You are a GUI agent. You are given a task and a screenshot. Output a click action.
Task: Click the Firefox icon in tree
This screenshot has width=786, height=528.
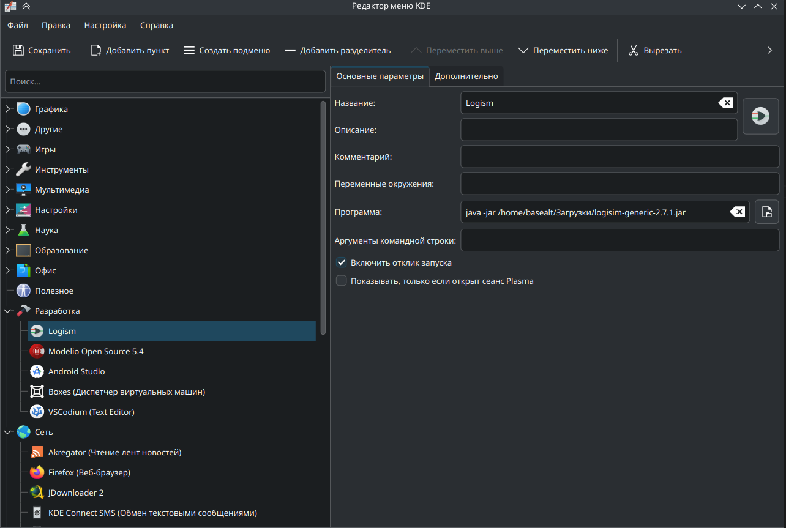click(37, 472)
